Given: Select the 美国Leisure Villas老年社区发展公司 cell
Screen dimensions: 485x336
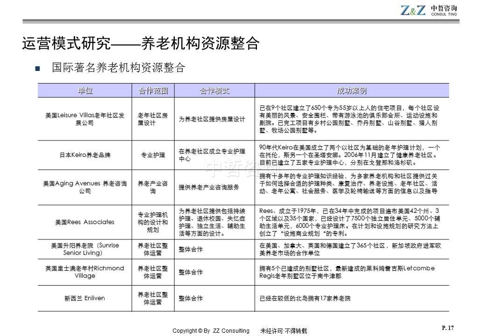Looking at the screenshot, I should pos(85,119).
